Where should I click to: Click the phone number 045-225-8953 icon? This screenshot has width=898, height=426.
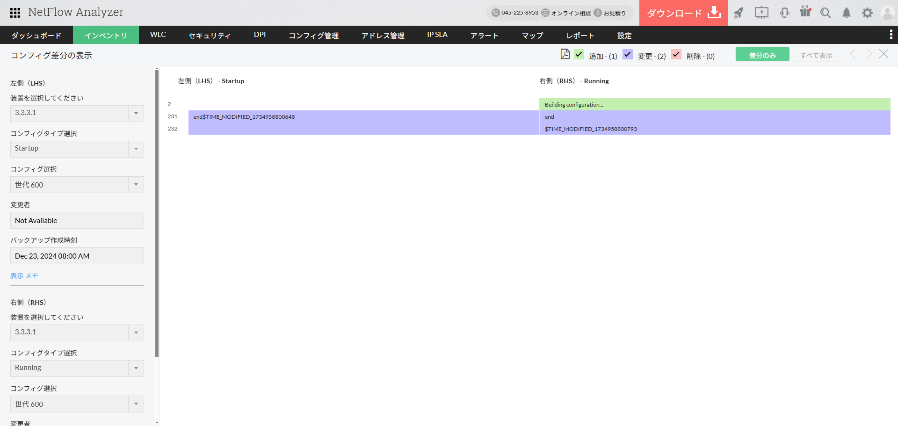pyautogui.click(x=495, y=13)
